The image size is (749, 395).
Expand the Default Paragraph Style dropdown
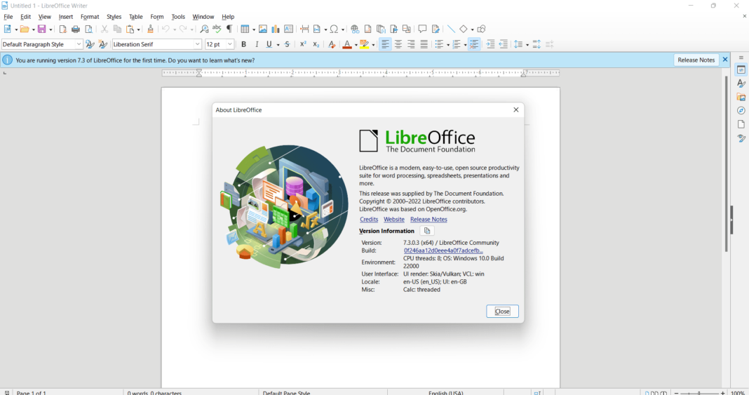[79, 44]
